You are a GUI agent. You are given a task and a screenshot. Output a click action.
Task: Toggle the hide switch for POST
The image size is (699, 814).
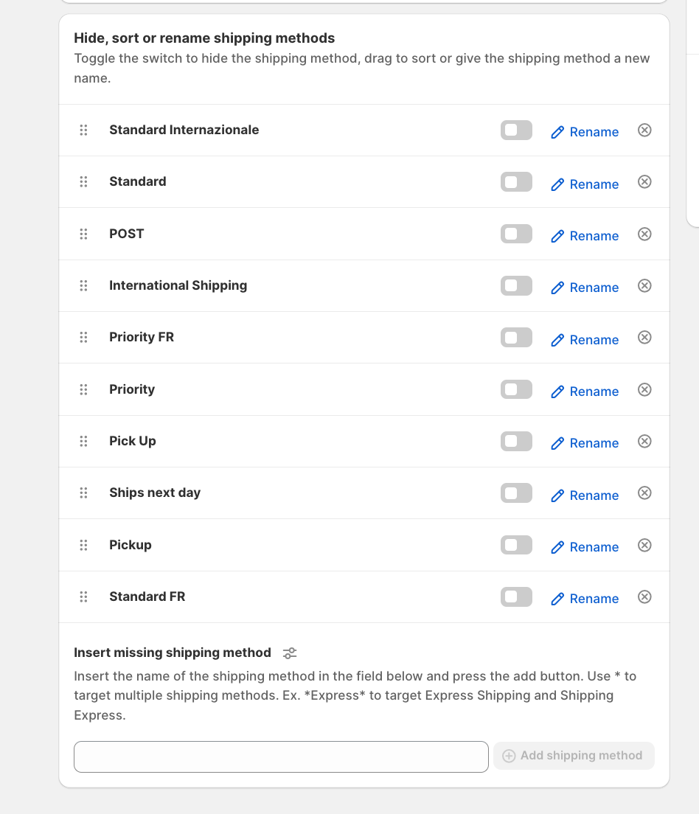pos(516,234)
